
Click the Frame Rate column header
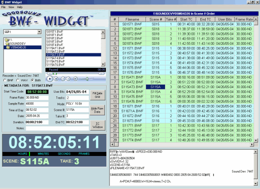click(x=244, y=19)
